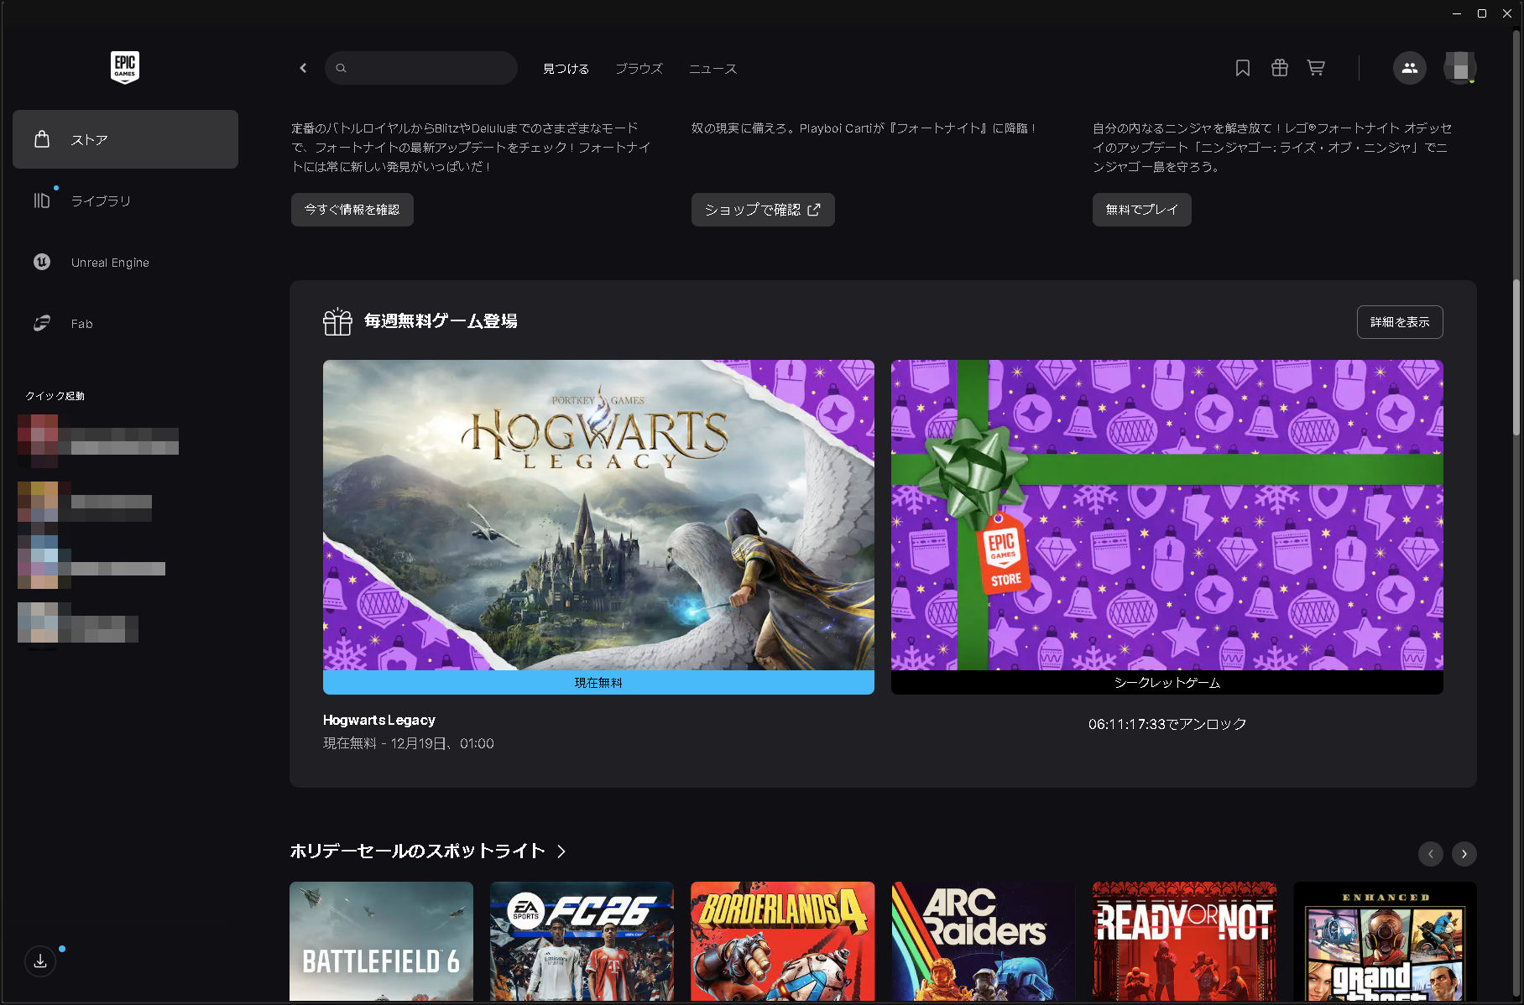Click 詳細を表示 in the free games section
Screen dimensions: 1524x1005
[x=1399, y=322]
